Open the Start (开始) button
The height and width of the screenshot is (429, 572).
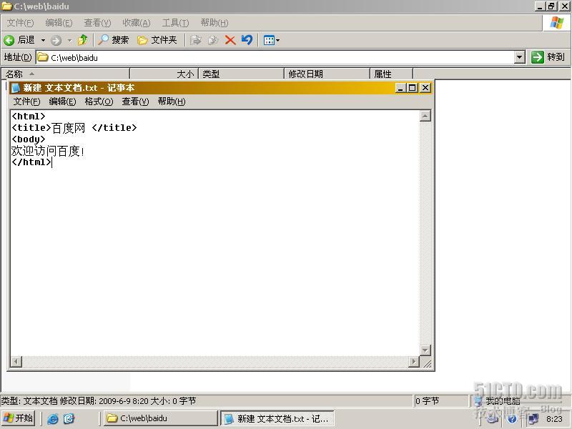pyautogui.click(x=19, y=418)
